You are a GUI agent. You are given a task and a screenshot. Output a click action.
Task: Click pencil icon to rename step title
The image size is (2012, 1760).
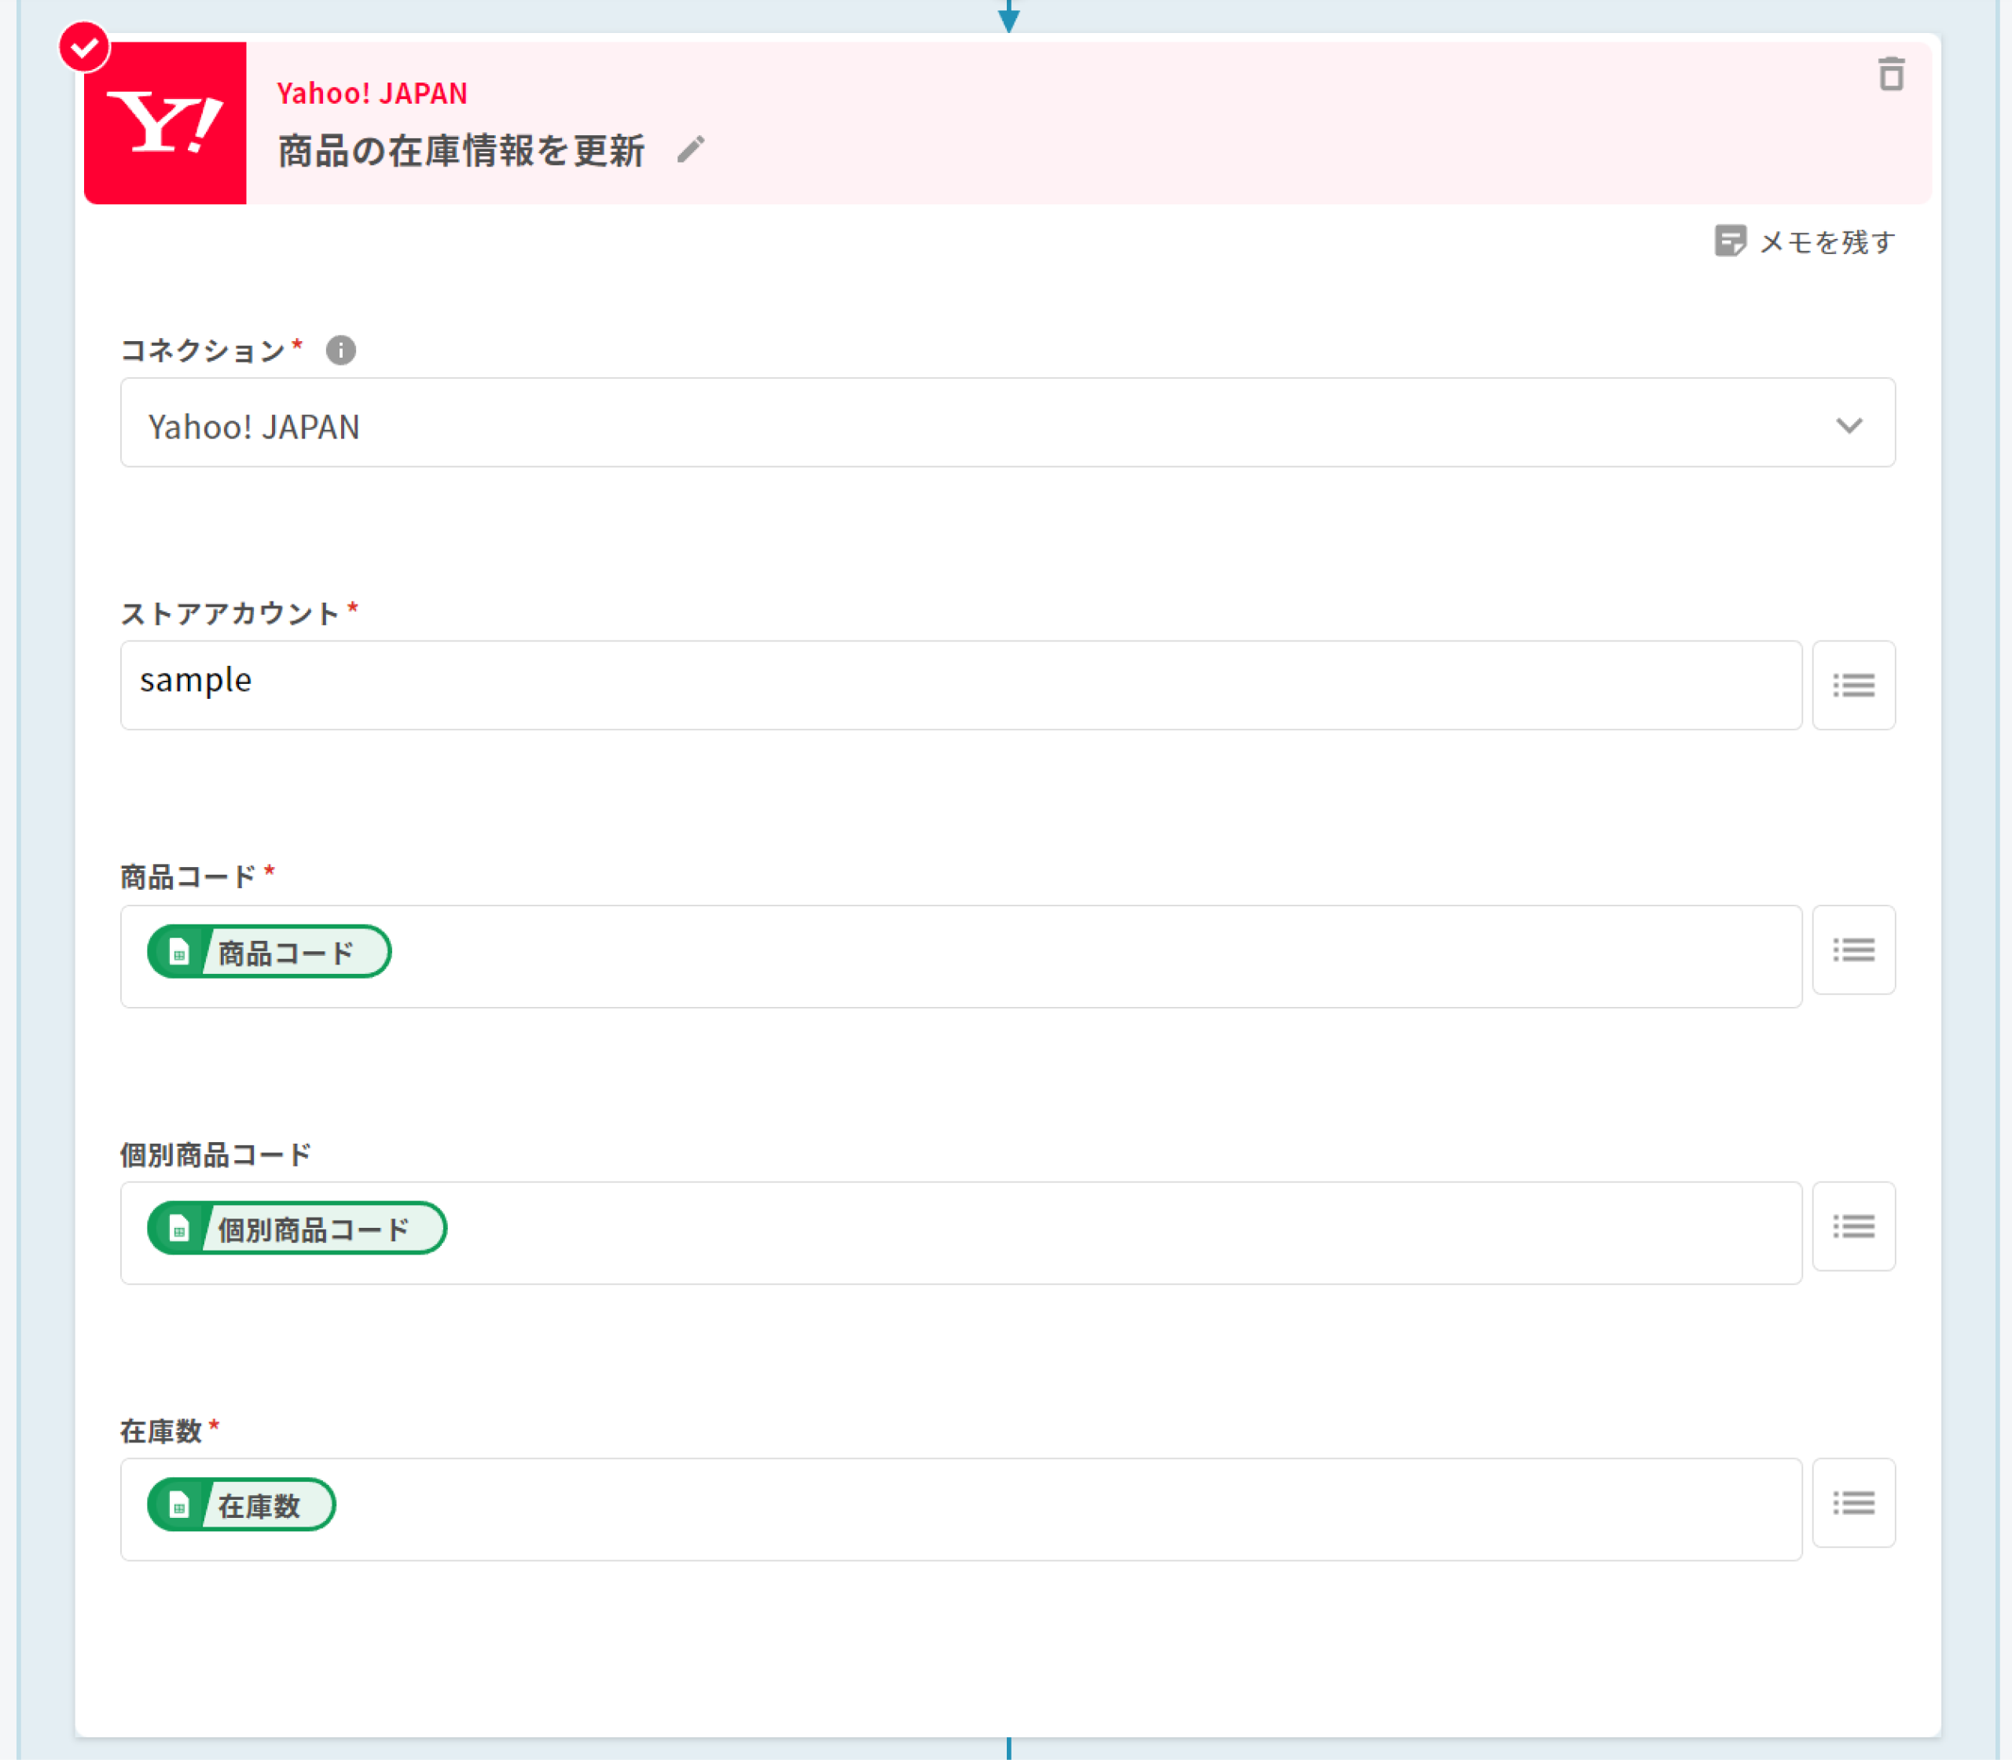[x=692, y=150]
